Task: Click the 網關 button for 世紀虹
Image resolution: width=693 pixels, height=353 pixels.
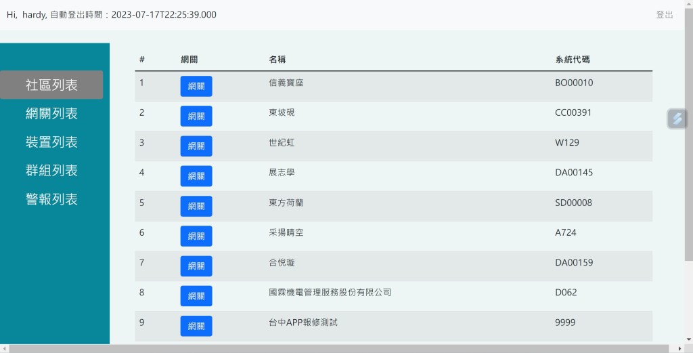Action: 196,146
